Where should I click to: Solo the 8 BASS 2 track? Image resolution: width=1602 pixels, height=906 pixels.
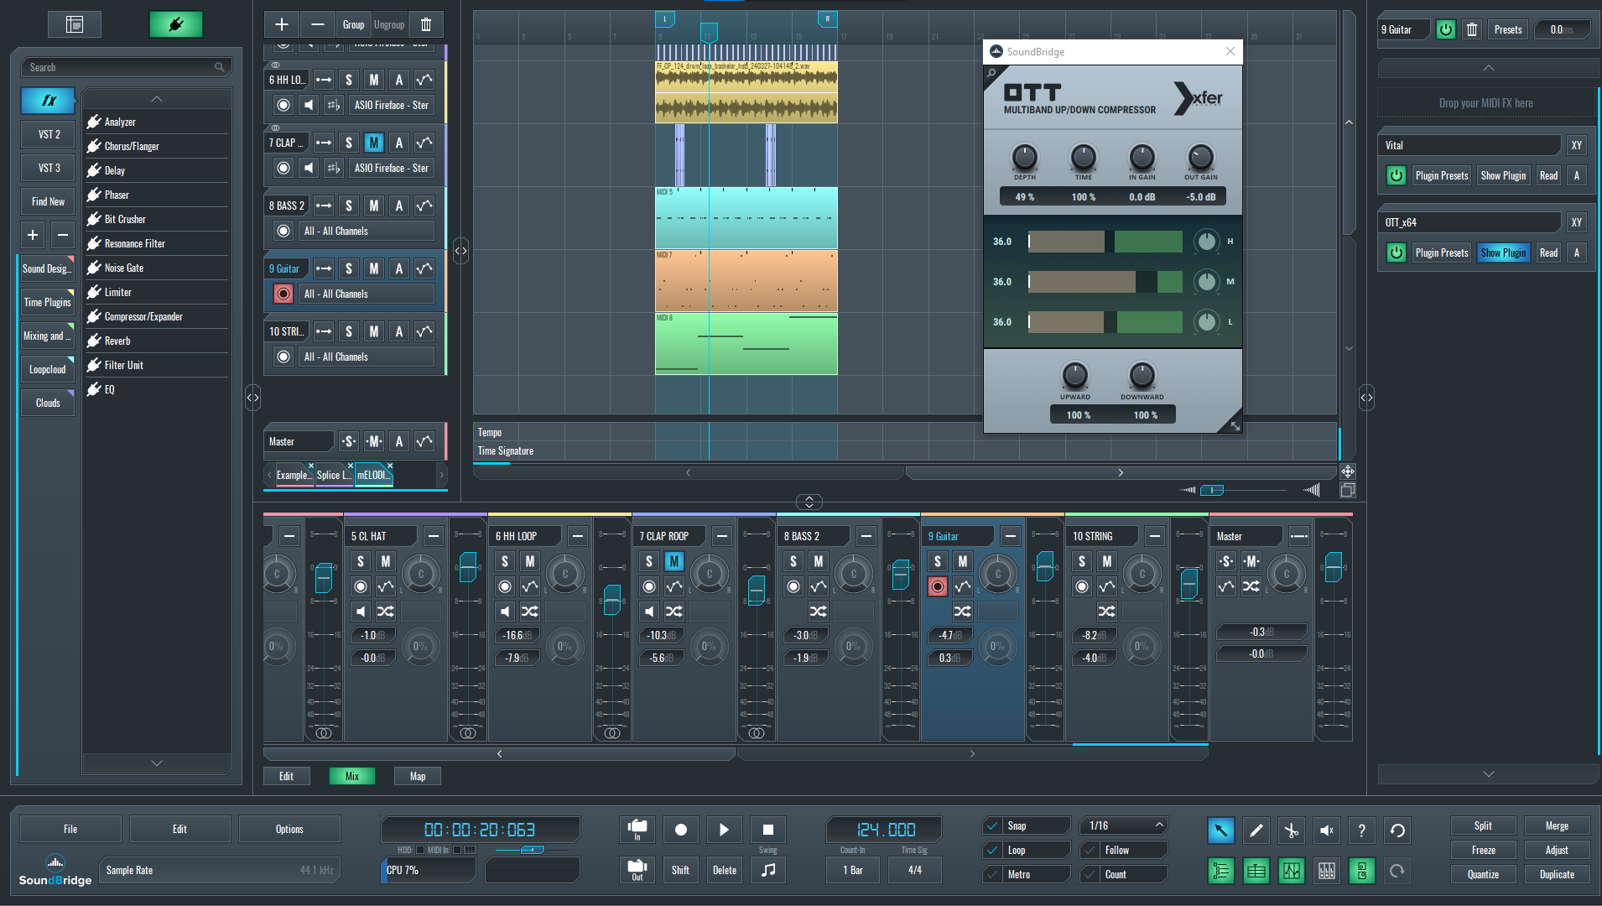click(x=349, y=206)
